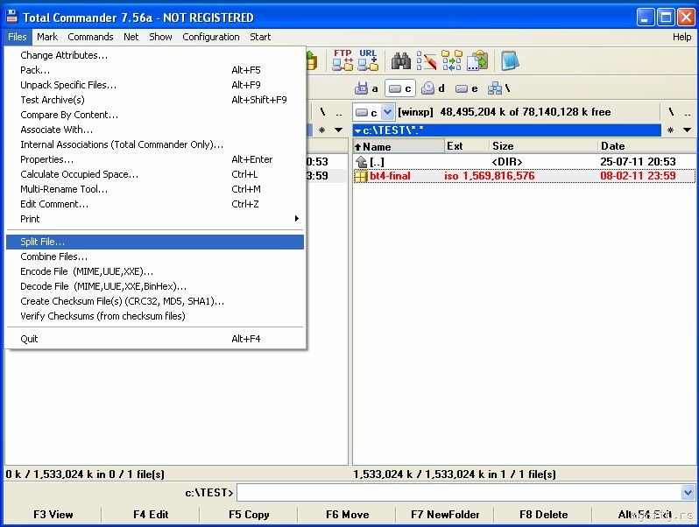Open the Notepad toolbar icon
Screen dimensions: 699x527
509,60
